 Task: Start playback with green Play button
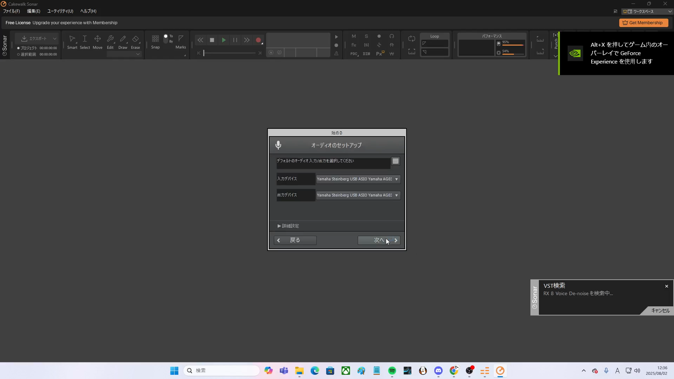click(224, 40)
